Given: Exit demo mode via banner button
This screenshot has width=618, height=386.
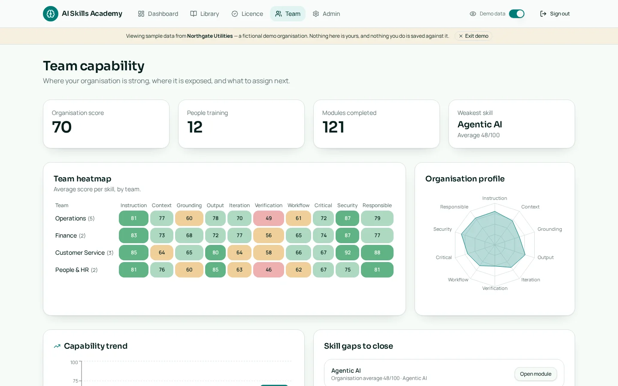Looking at the screenshot, I should (473, 36).
